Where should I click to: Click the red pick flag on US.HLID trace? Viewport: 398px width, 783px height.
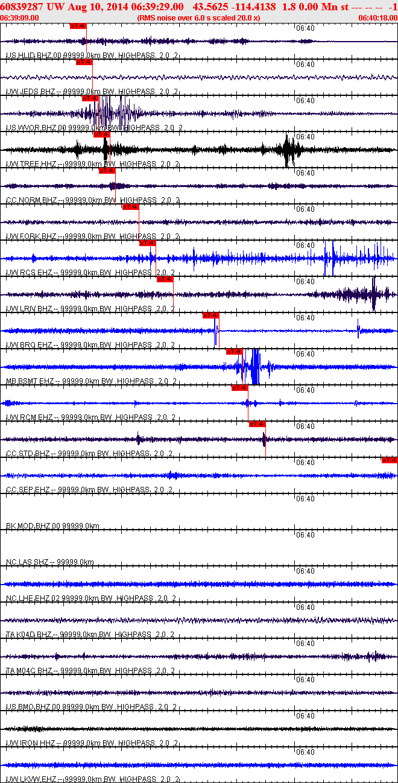point(78,26)
